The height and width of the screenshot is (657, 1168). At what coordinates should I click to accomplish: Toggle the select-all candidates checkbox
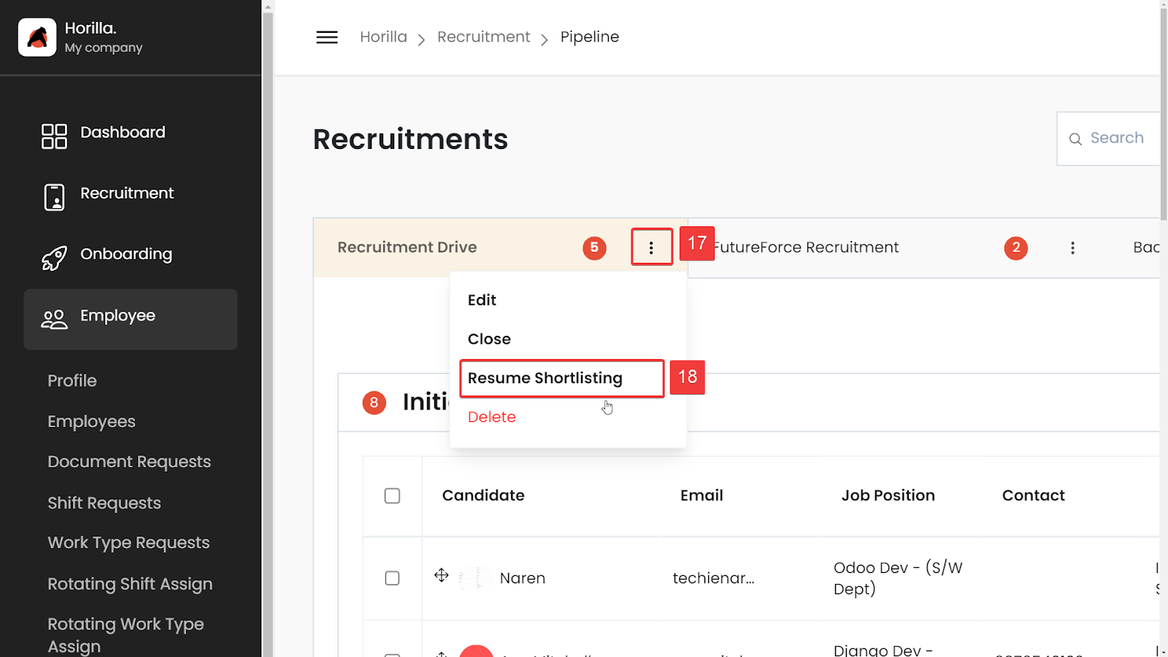coord(392,496)
